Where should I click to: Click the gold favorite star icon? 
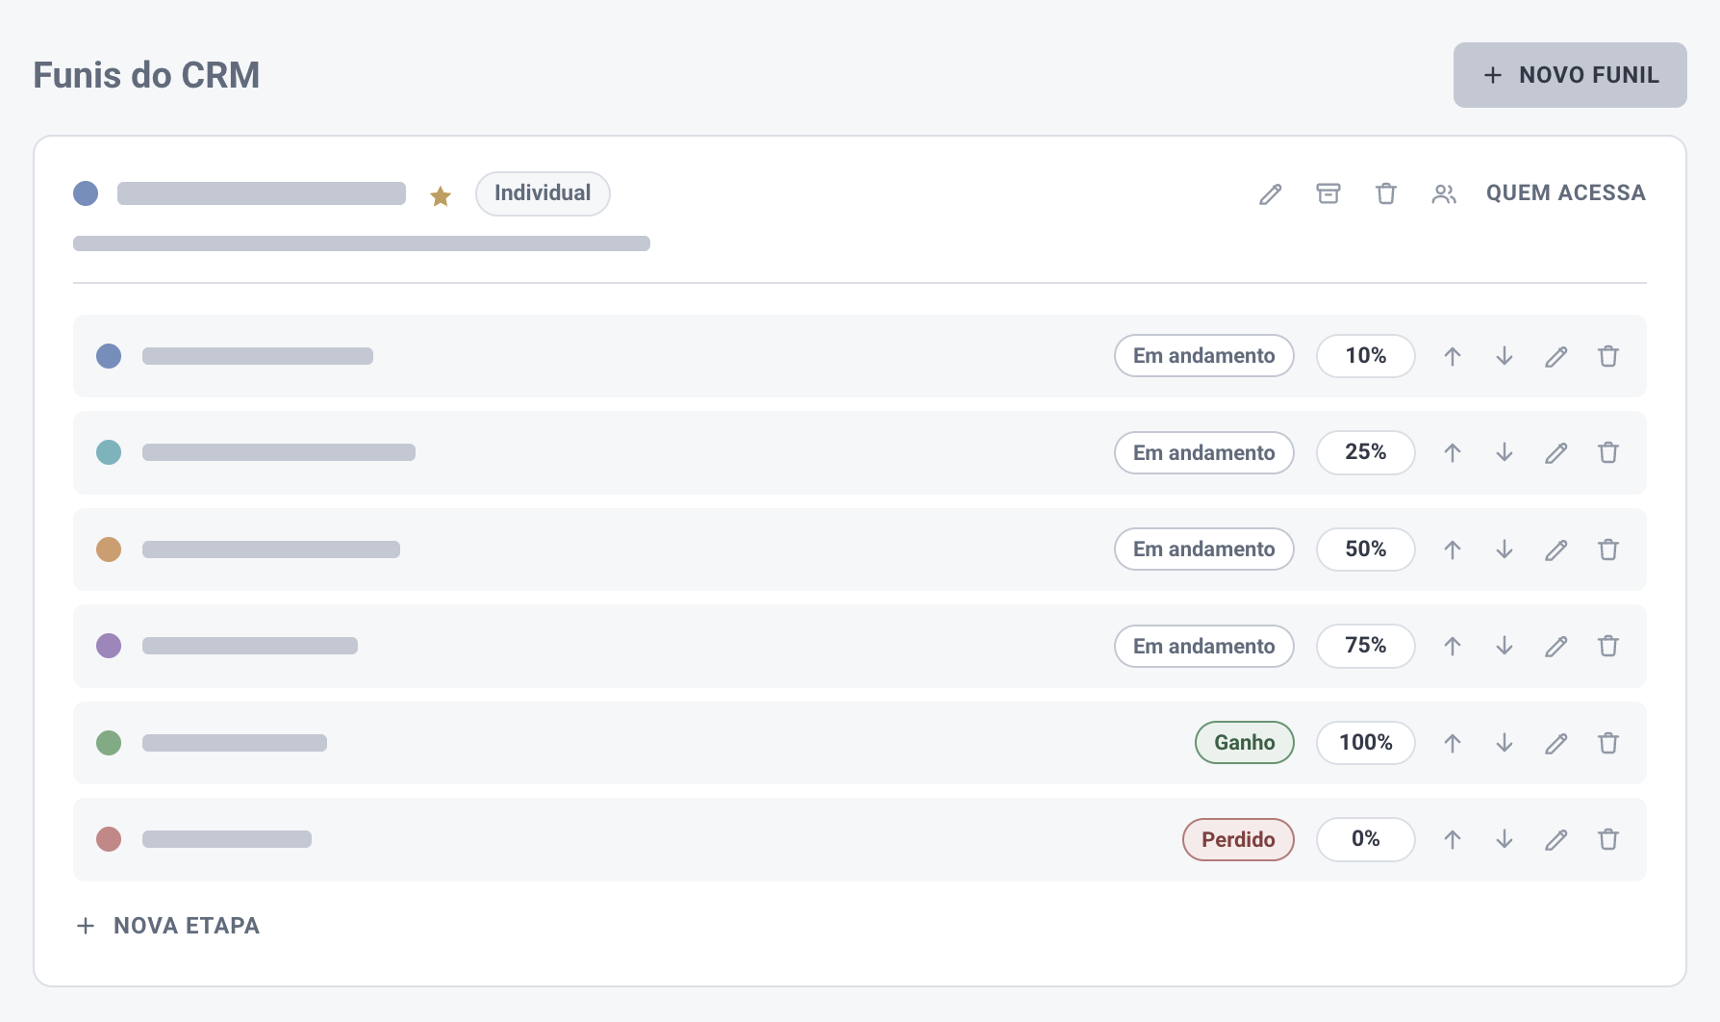(x=441, y=195)
